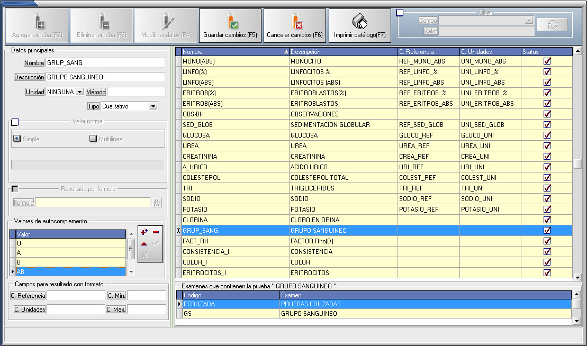Click main grid scroll down arrow

577,278
